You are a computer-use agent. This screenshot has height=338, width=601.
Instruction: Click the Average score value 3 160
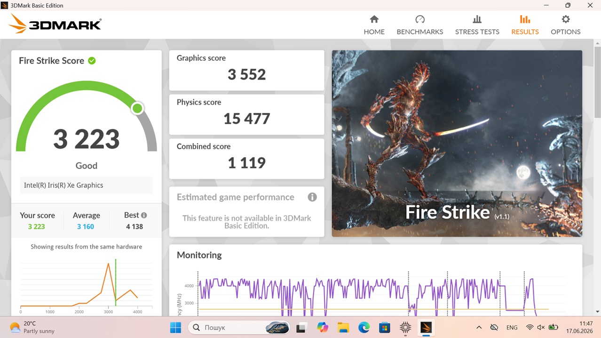86,226
